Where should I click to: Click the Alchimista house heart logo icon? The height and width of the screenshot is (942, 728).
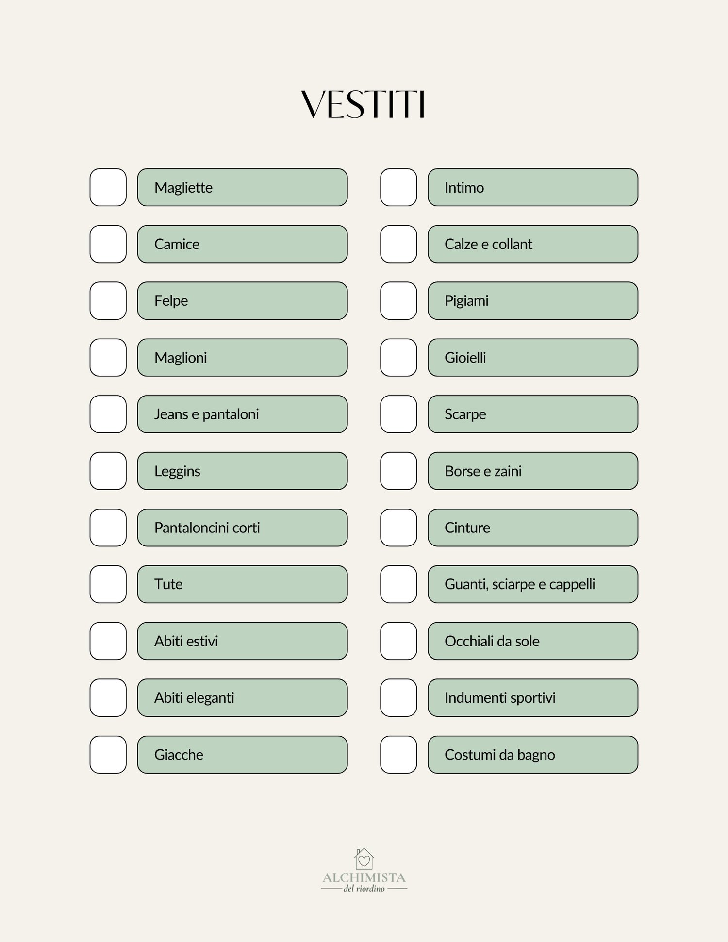pos(364,859)
